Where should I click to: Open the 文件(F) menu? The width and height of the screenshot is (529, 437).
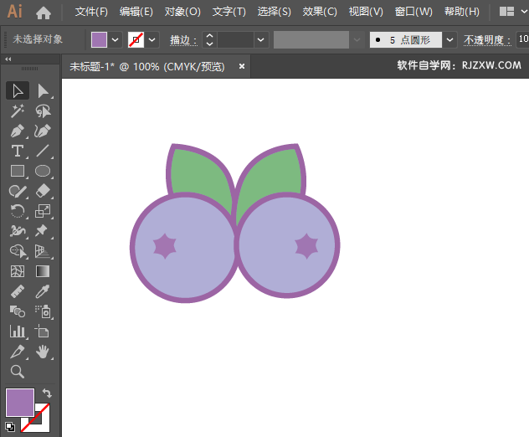91,13
